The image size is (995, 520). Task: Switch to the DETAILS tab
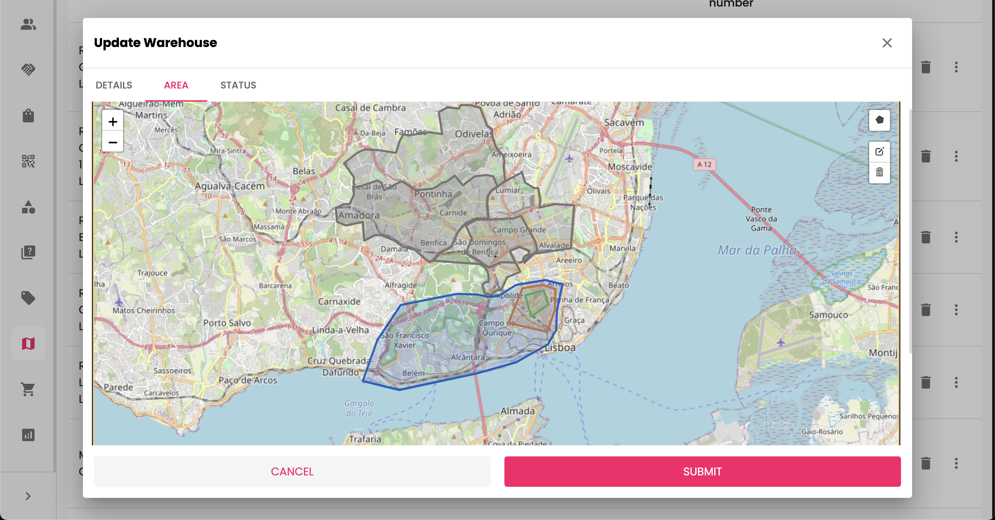click(114, 85)
